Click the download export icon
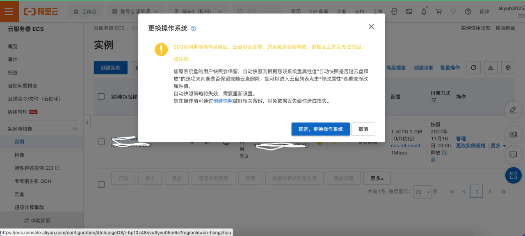The image size is (525, 236). click(491, 68)
